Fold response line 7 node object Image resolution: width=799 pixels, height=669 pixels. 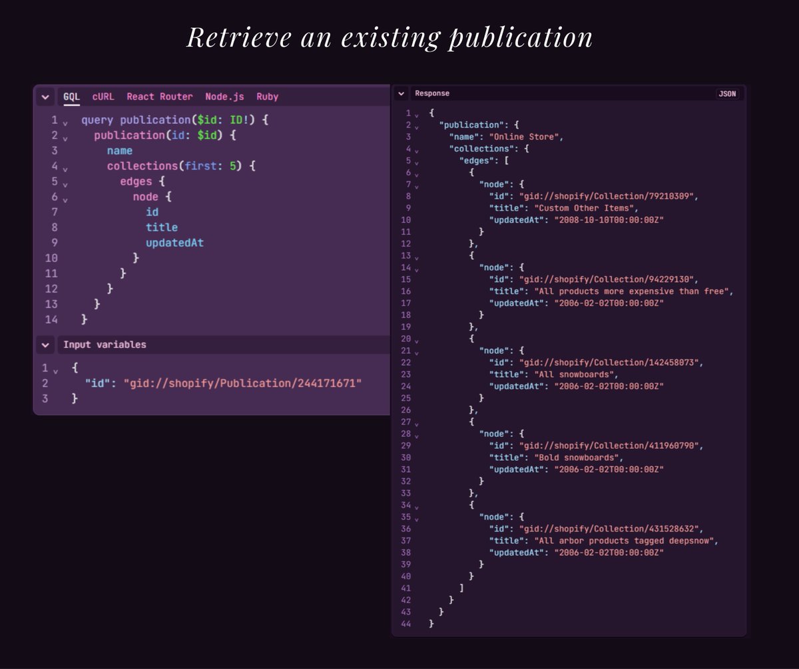pyautogui.click(x=417, y=186)
